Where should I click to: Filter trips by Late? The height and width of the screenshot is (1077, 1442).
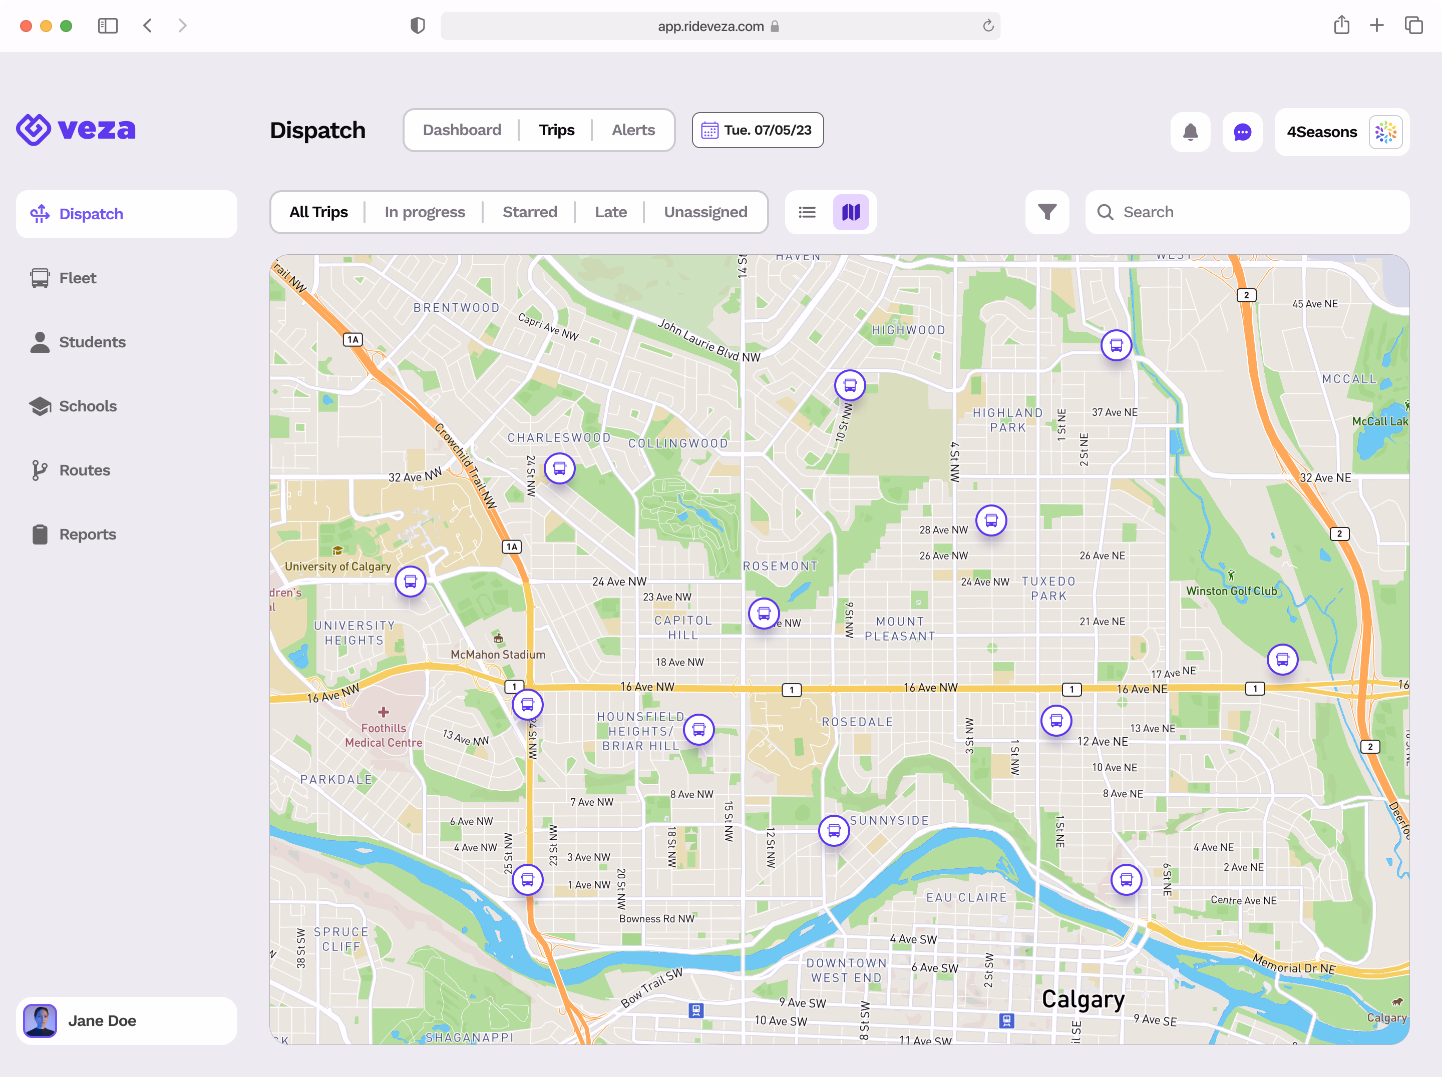coord(610,212)
